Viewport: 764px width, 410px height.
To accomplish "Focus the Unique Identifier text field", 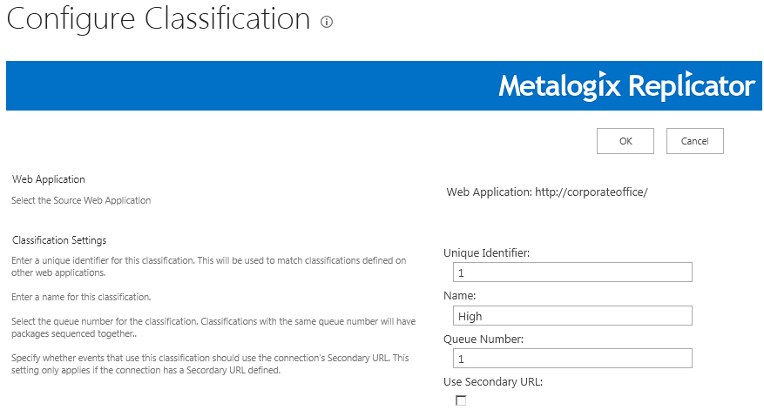I will (x=567, y=272).
